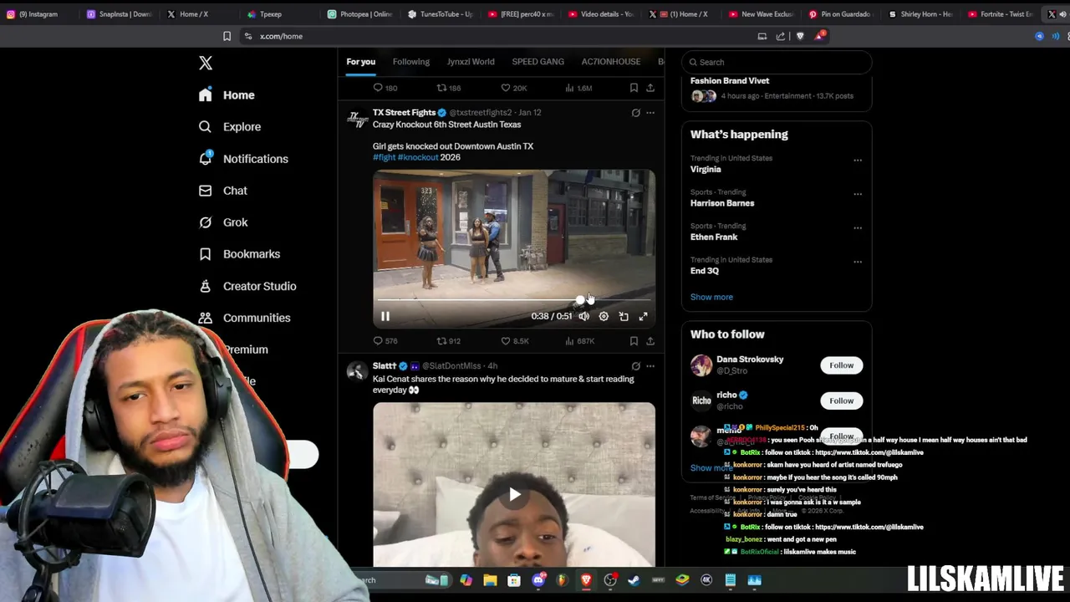Click the TX Street Fights avatar

(357, 119)
